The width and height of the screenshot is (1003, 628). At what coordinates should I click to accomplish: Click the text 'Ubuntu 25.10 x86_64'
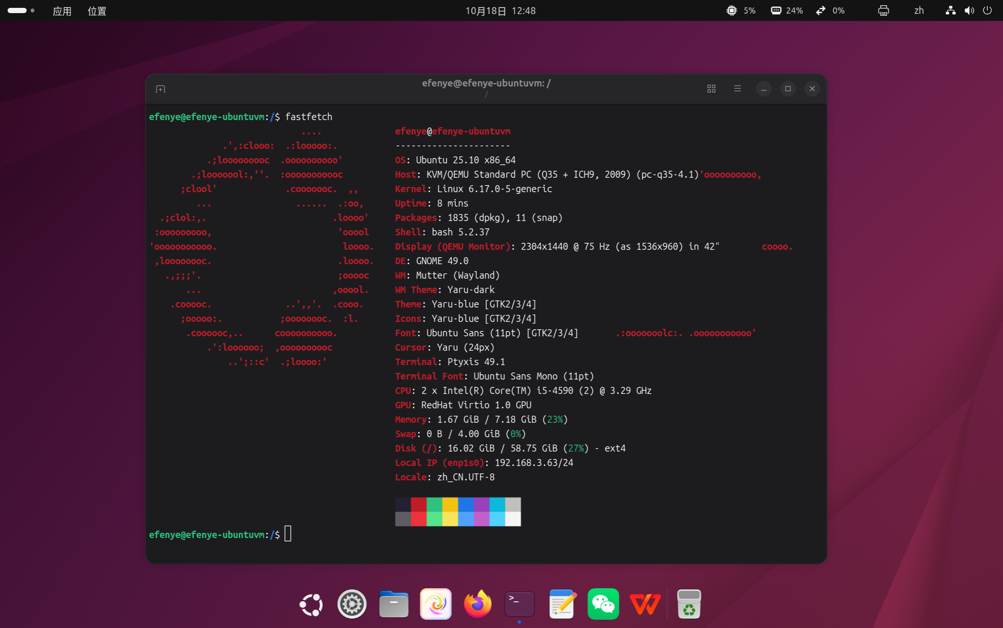click(465, 160)
